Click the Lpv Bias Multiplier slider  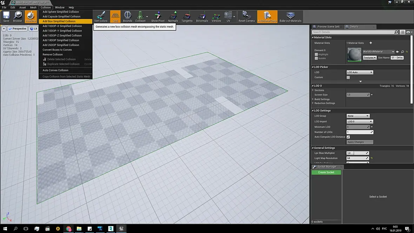pos(358,153)
